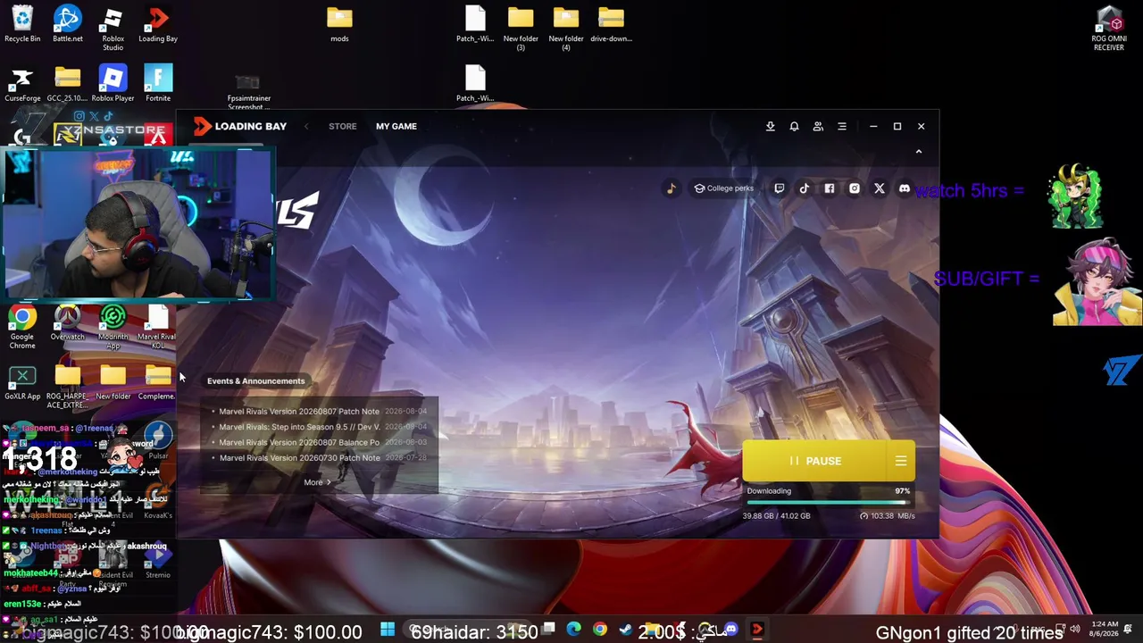Open the friends icon in Loading Bay header
Image resolution: width=1143 pixels, height=643 pixels.
pyautogui.click(x=818, y=126)
